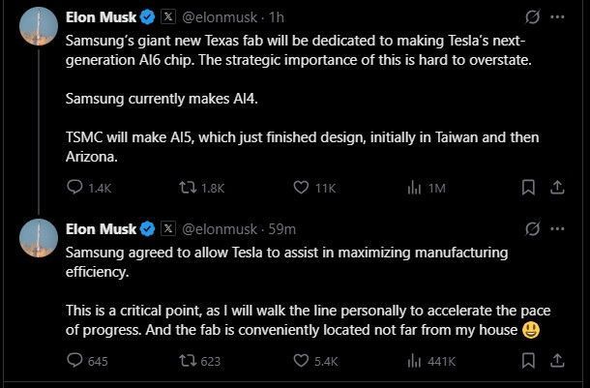
Task: Reply to the manufacturing efficiency tweet
Action: [x=74, y=361]
